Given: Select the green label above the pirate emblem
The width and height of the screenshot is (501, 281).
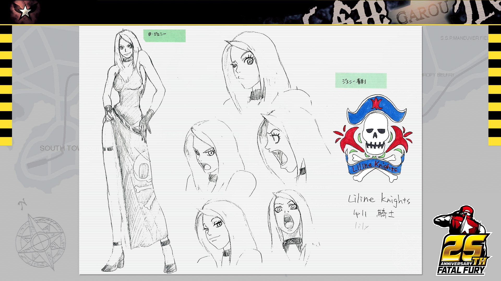Looking at the screenshot, I should click(361, 81).
